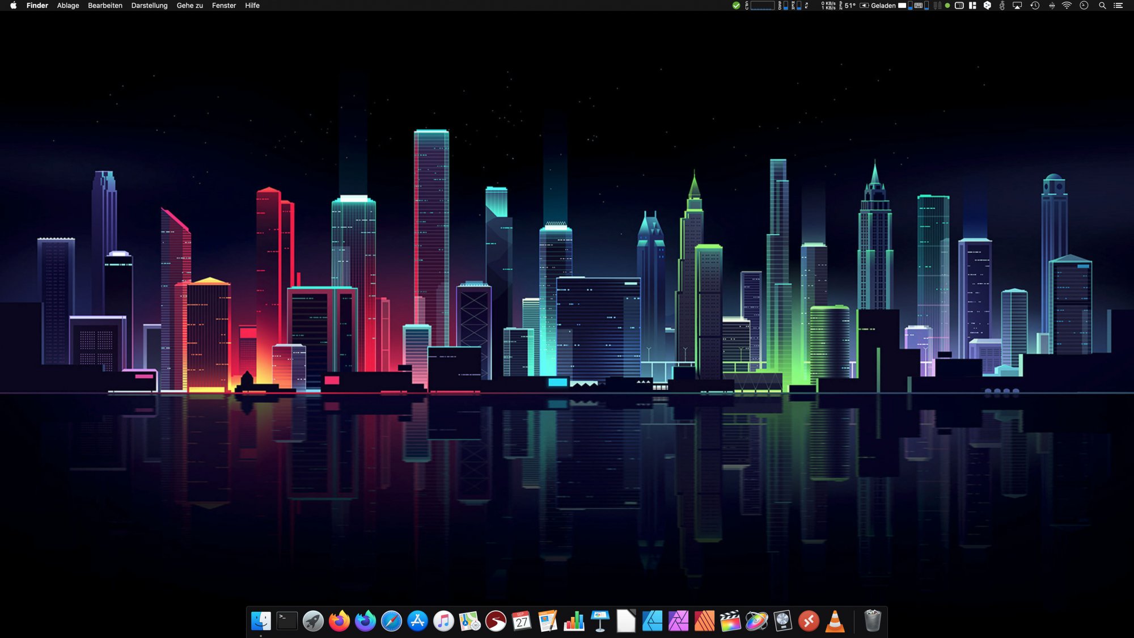The image size is (1134, 638).
Task: Open the Darstellung menu
Action: (149, 6)
